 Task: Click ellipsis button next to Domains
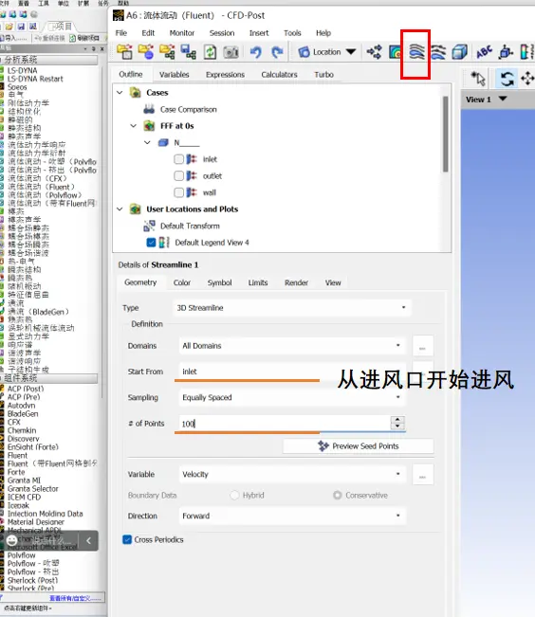(x=423, y=346)
